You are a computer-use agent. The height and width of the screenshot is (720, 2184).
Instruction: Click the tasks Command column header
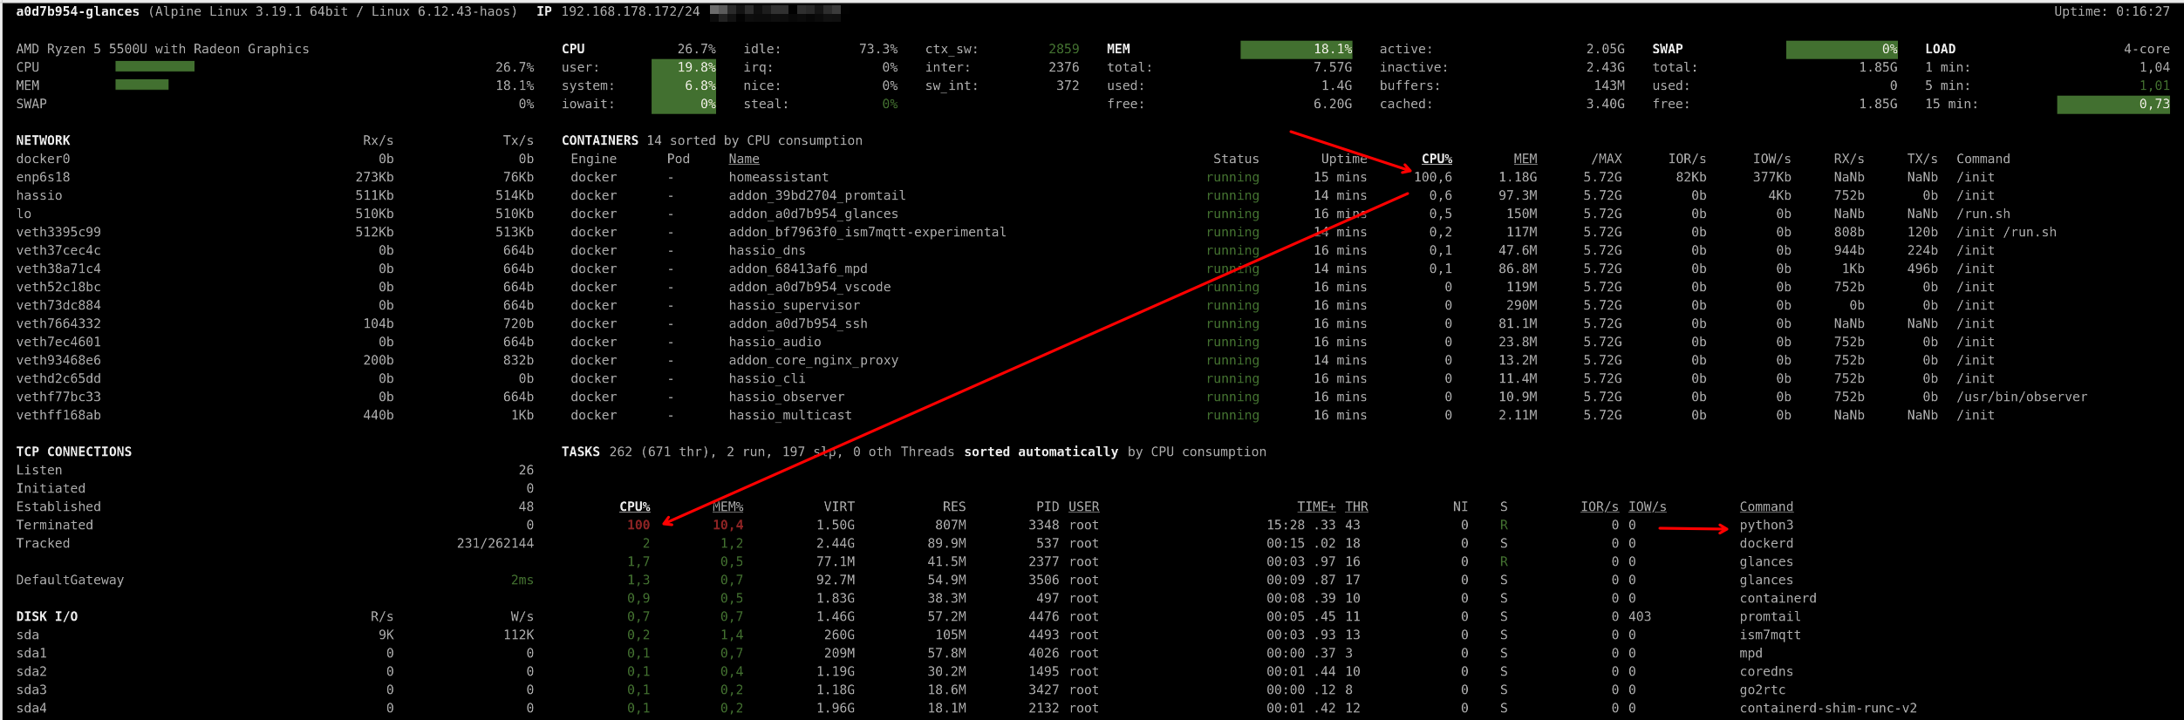coord(1766,506)
